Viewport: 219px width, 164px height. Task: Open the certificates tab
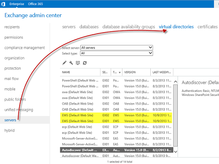click(x=208, y=27)
